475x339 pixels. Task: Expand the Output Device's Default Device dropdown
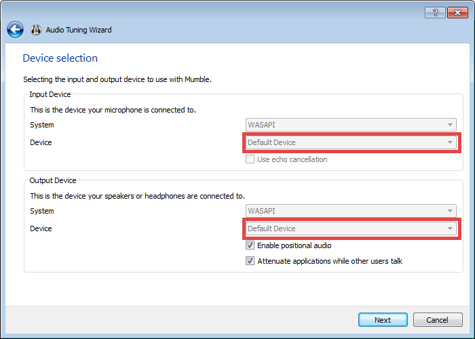pos(351,228)
